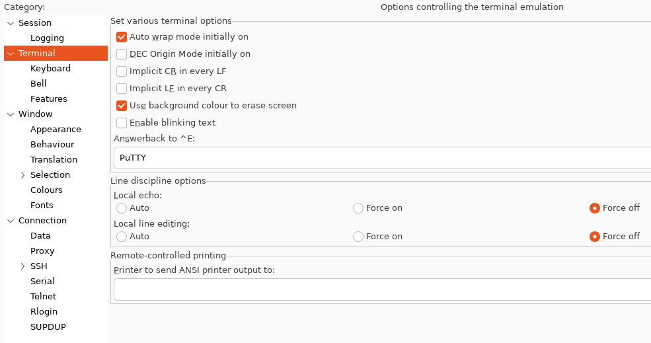Open the Keyboard settings category

(x=50, y=69)
